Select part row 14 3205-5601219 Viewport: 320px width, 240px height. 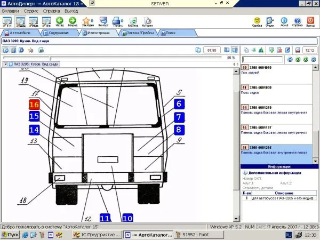click(x=276, y=114)
